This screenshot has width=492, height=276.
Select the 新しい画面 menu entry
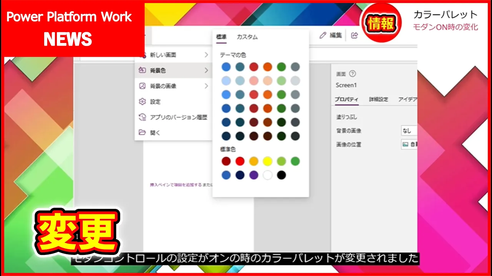[173, 55]
